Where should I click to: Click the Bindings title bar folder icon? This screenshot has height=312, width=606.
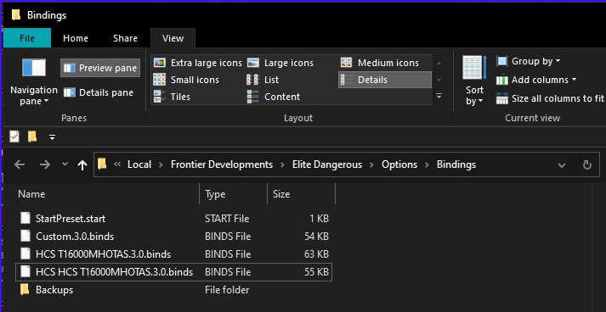16,15
